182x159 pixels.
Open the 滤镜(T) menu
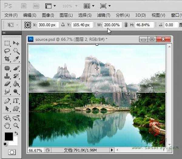(103, 15)
